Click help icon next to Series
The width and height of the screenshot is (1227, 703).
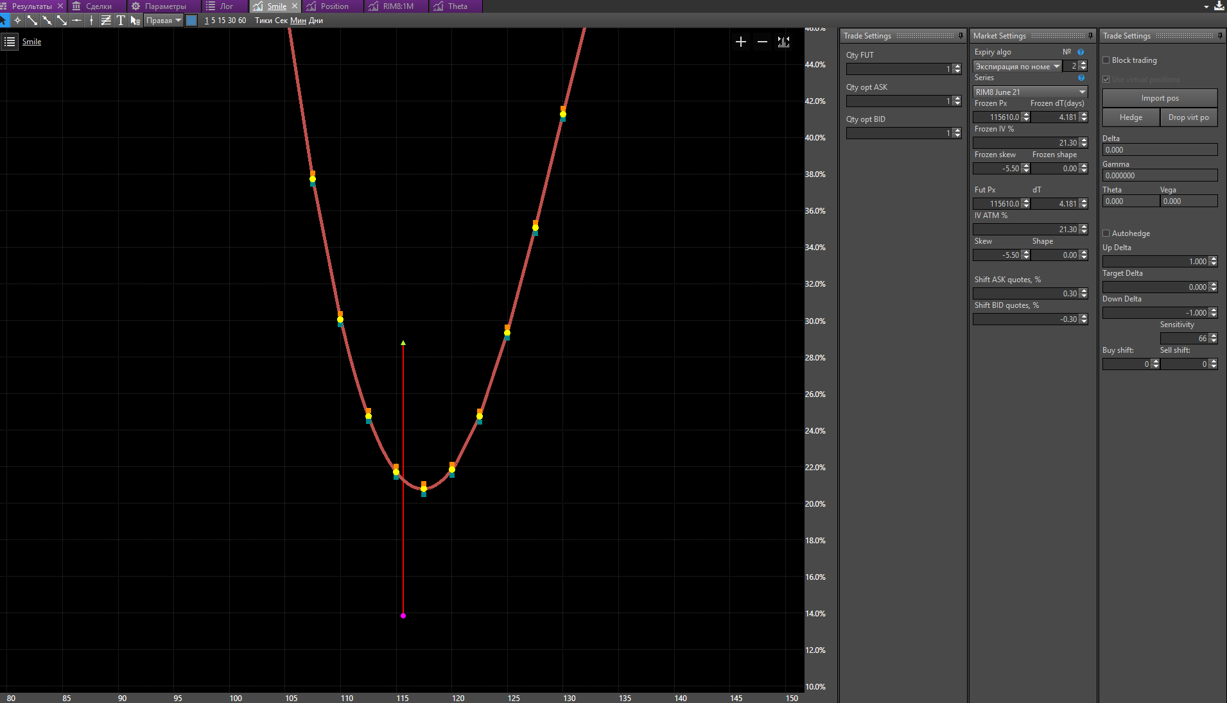(1081, 78)
